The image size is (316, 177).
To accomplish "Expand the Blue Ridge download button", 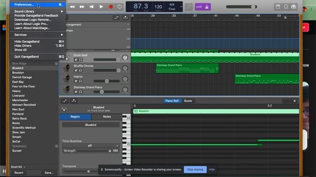I will 56,63.
